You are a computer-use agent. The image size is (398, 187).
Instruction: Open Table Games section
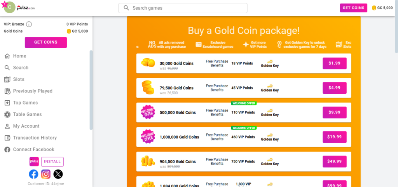(27, 114)
